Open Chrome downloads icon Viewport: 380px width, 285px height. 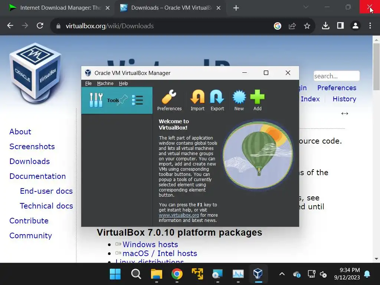tap(325, 26)
